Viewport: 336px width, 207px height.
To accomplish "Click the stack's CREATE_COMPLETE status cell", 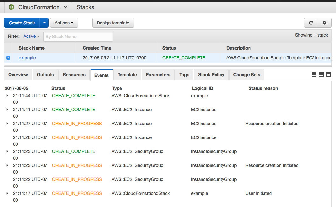I will [x=184, y=58].
